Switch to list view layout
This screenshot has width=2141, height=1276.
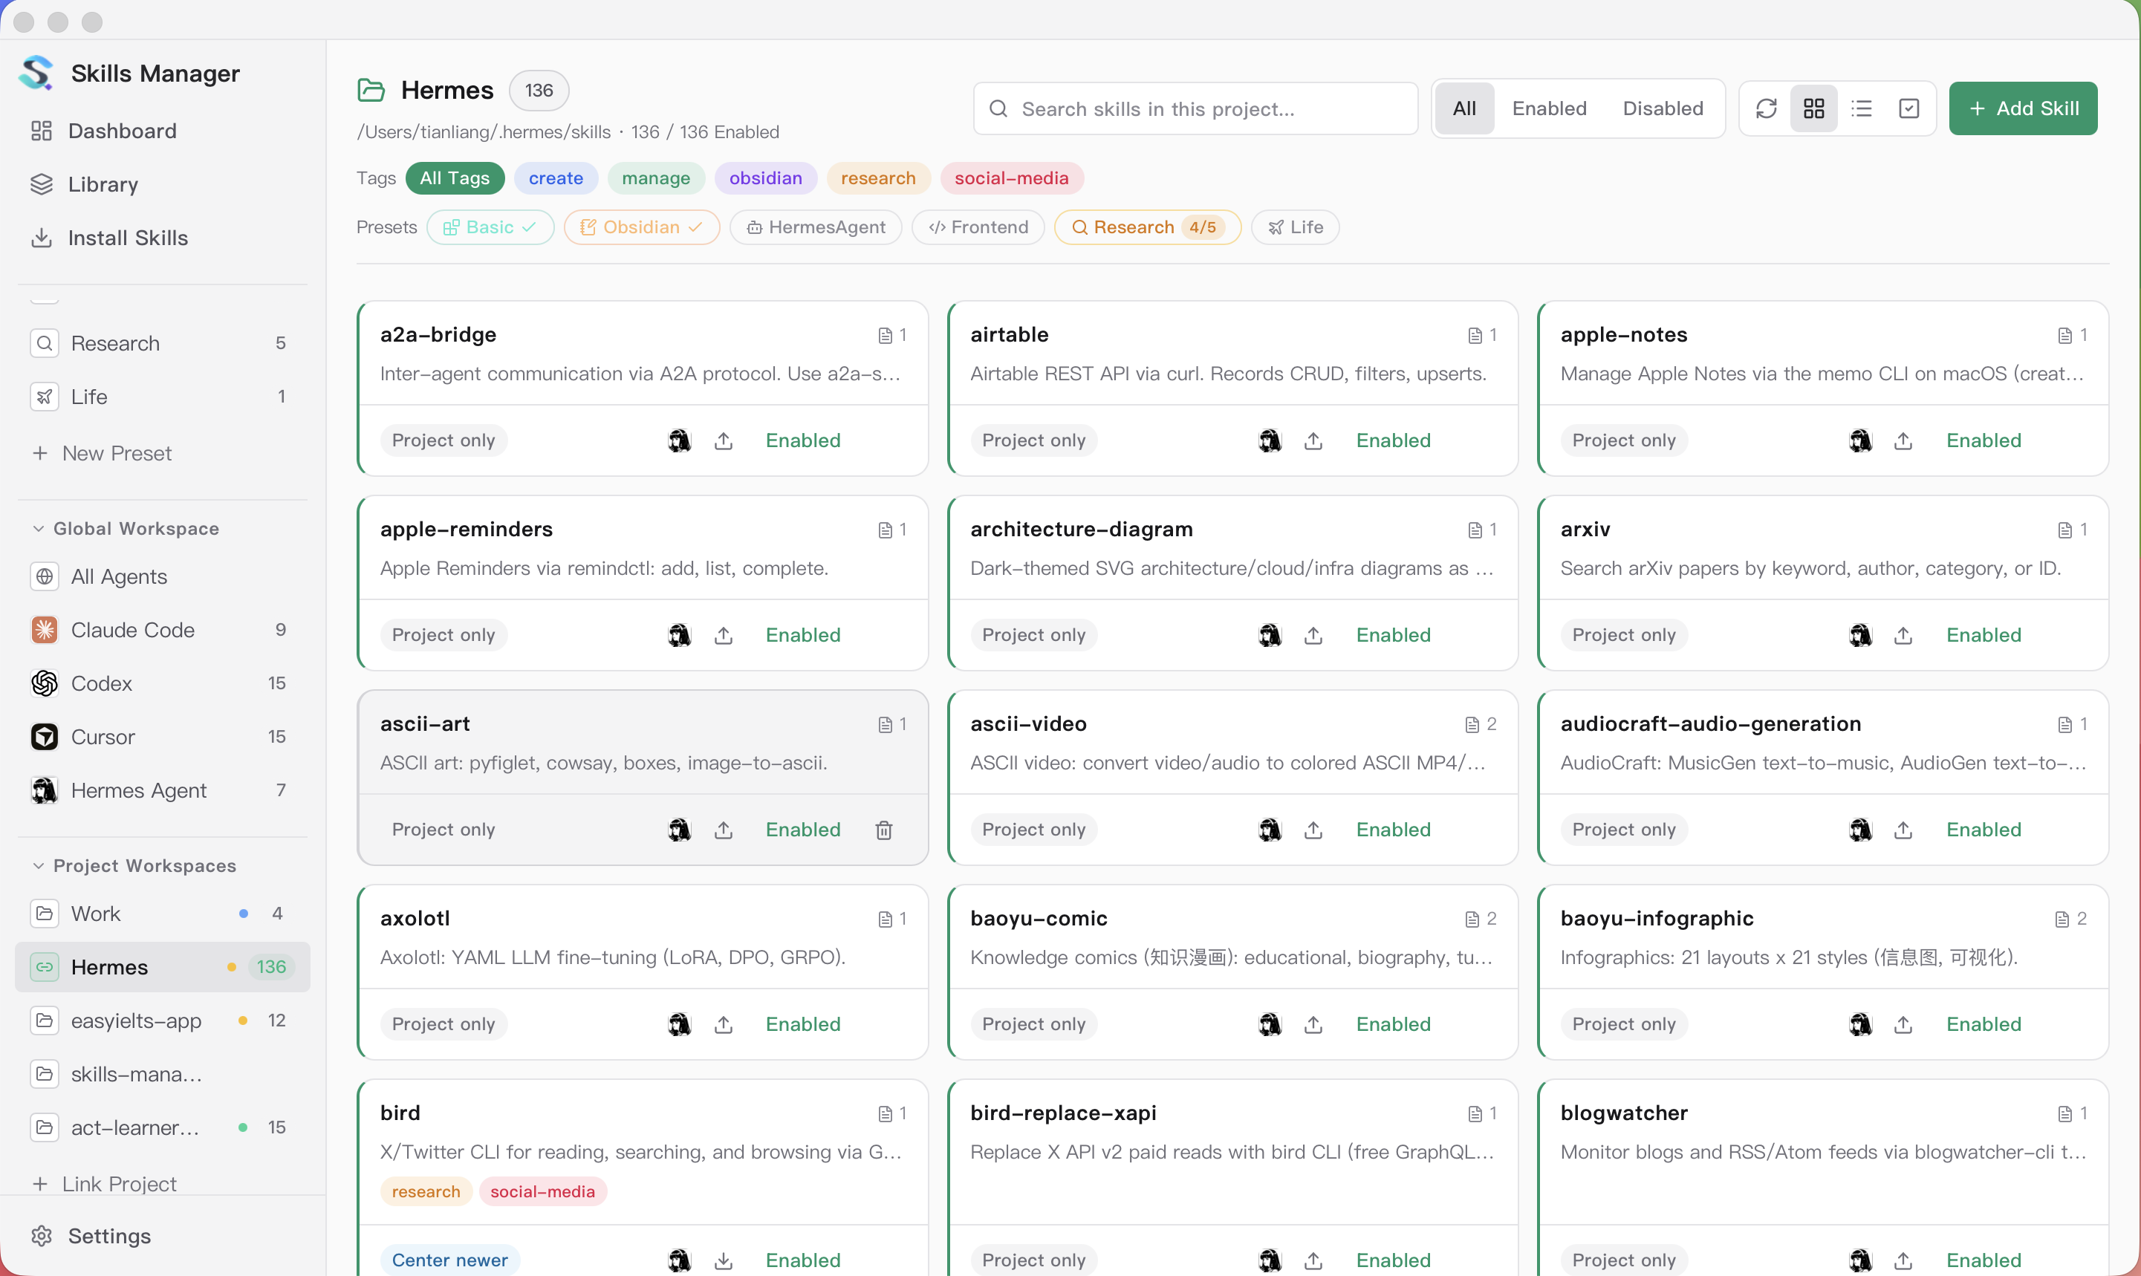[1862, 108]
